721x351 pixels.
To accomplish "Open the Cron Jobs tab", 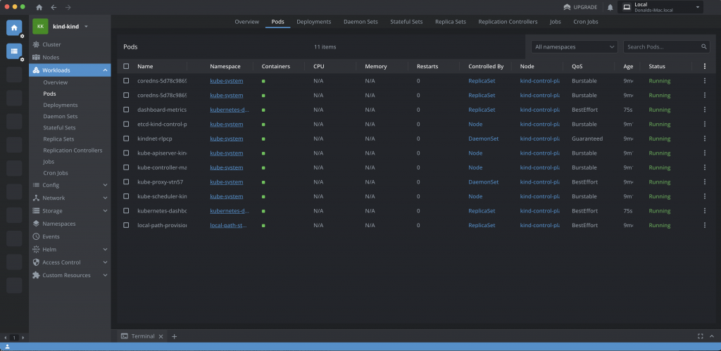I will [x=585, y=22].
